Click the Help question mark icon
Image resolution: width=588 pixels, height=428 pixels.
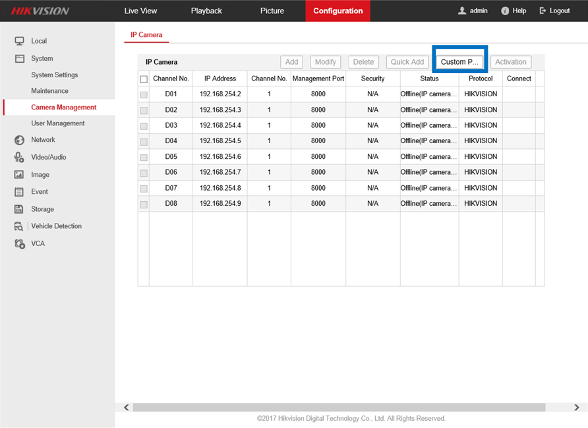coord(505,11)
